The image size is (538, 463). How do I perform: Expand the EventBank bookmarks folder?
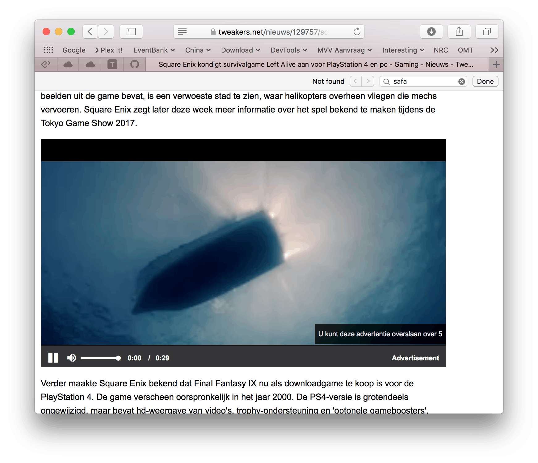(x=154, y=50)
